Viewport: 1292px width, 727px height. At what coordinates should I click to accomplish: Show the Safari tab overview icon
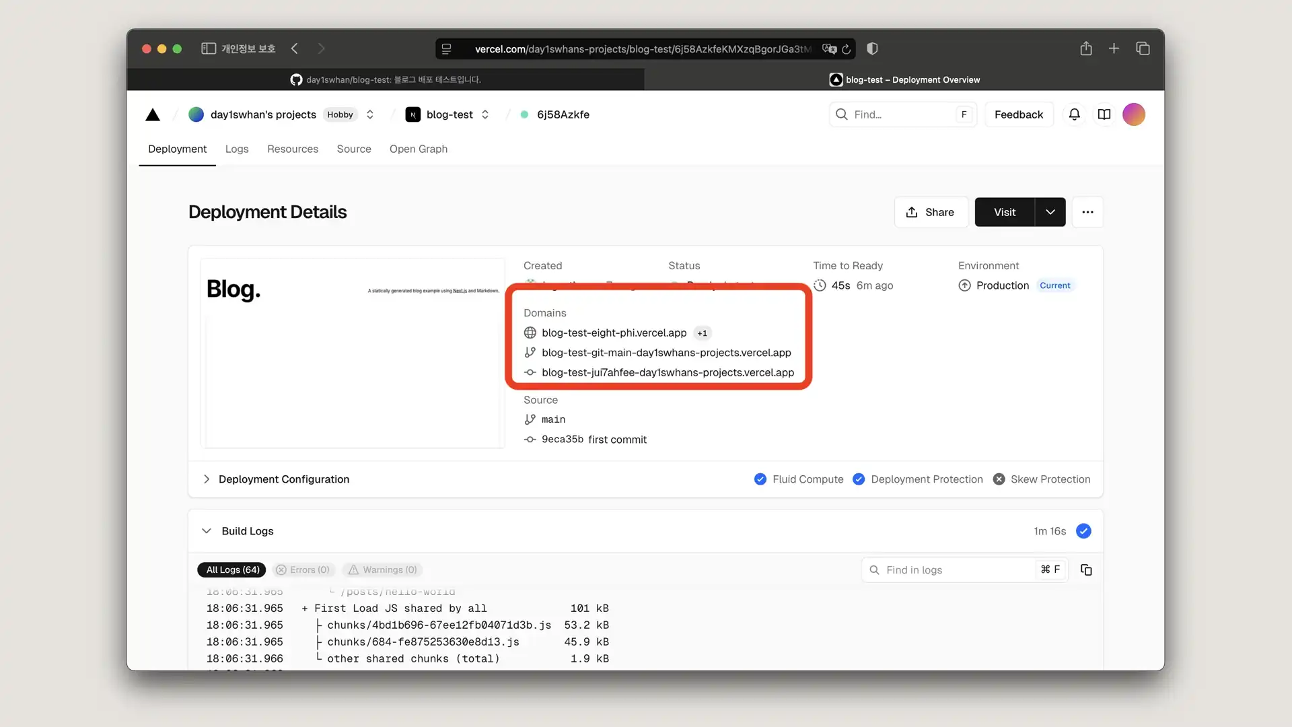click(1143, 48)
